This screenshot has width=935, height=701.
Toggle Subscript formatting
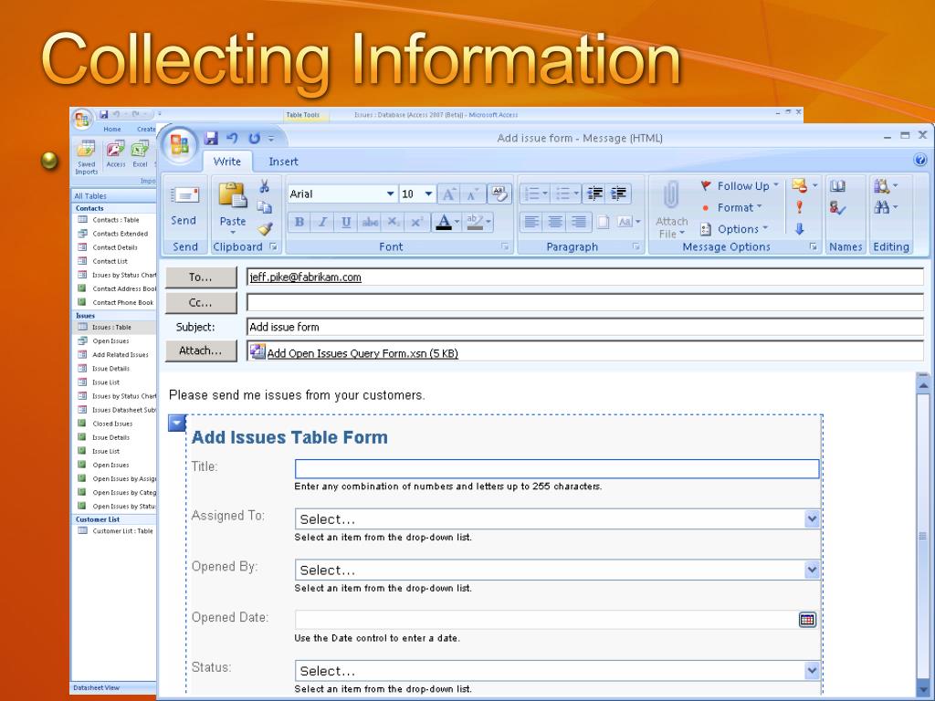pyautogui.click(x=393, y=222)
